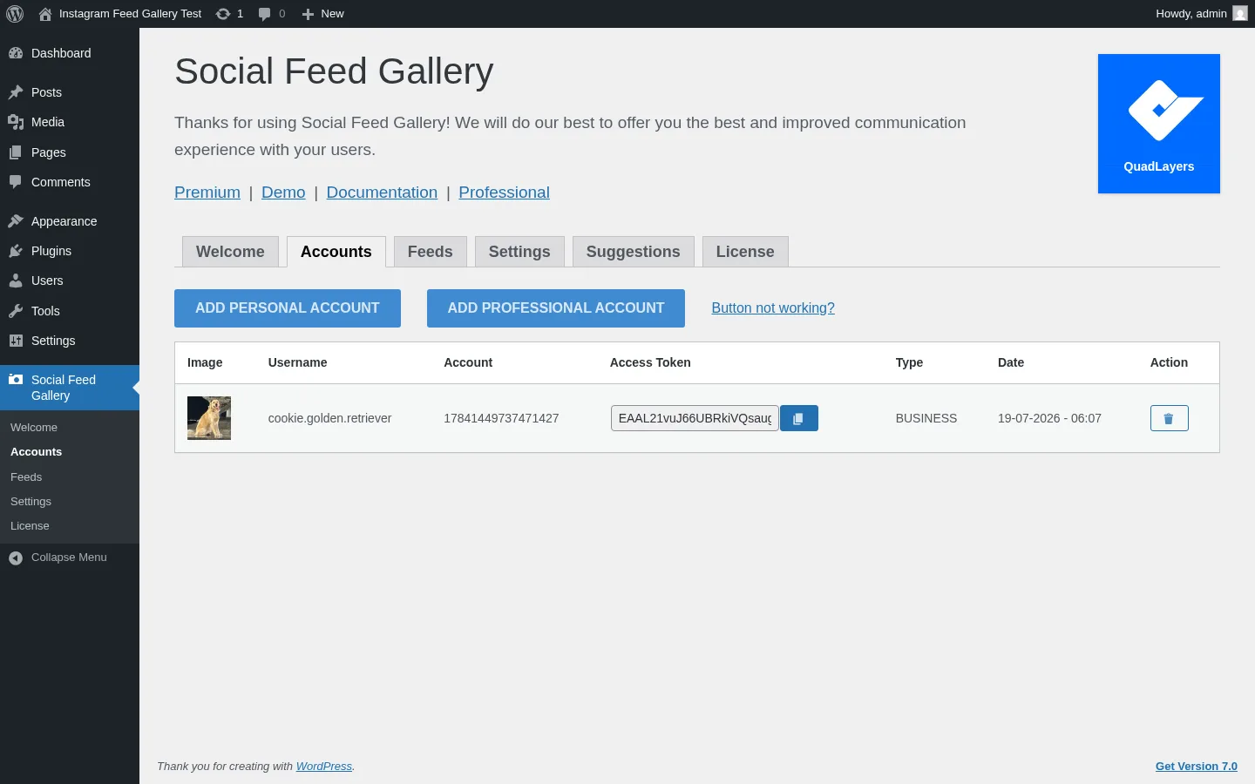Open the Instagram Feed Gallery Test site link

tap(120, 14)
